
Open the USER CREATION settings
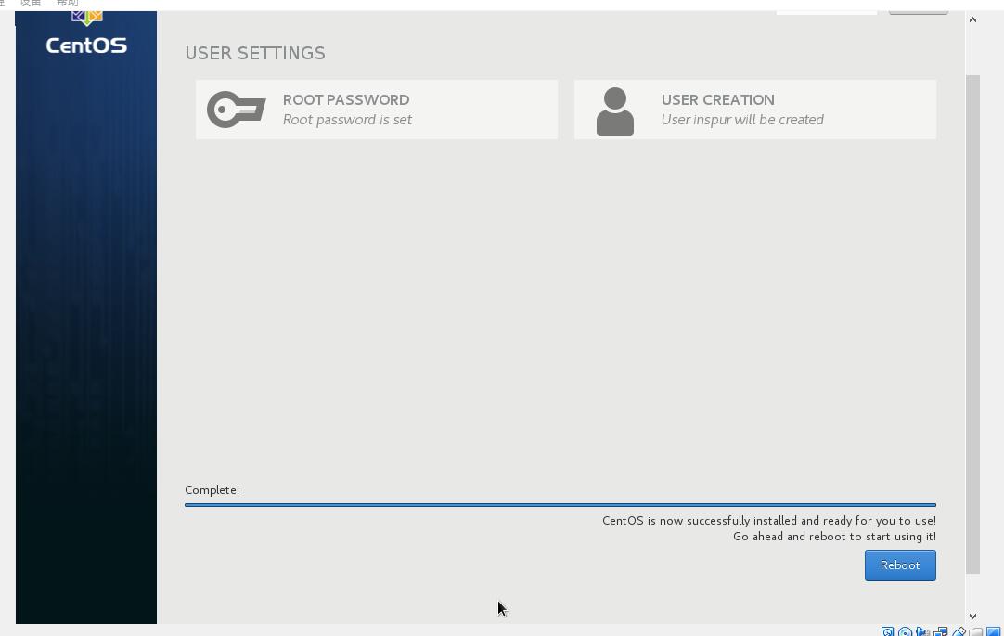[x=755, y=110]
